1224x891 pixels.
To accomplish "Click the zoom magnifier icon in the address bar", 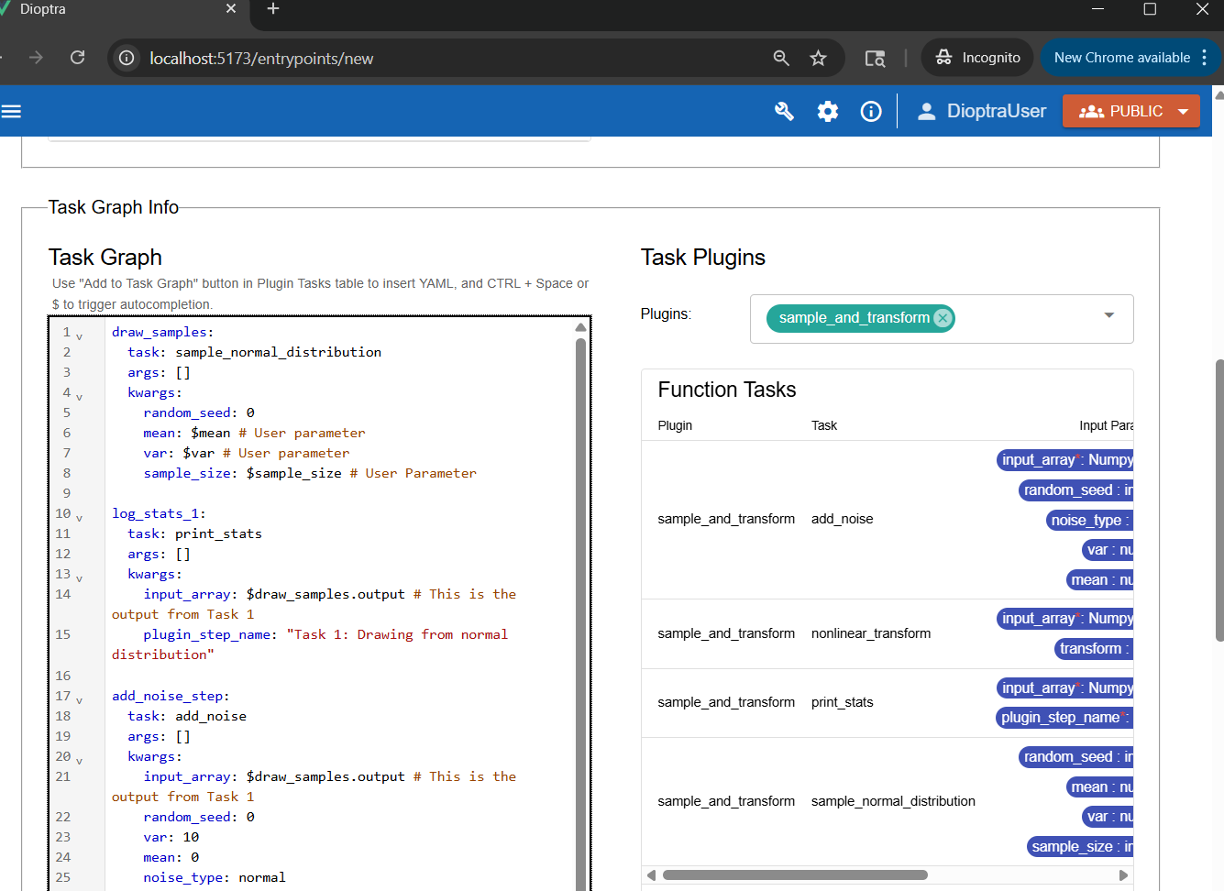I will pyautogui.click(x=780, y=57).
